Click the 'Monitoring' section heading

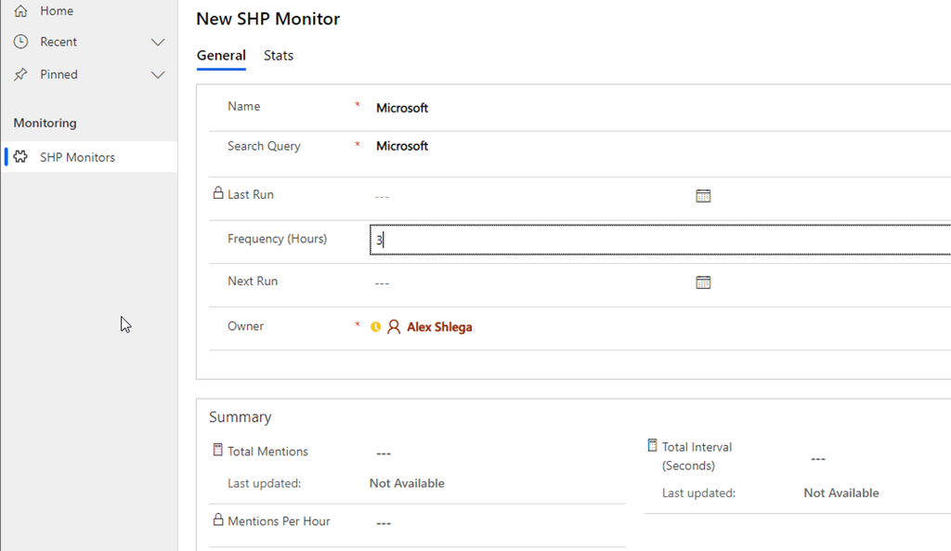tap(45, 124)
